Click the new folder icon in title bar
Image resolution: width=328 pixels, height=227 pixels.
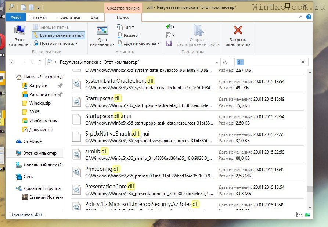pos(31,8)
